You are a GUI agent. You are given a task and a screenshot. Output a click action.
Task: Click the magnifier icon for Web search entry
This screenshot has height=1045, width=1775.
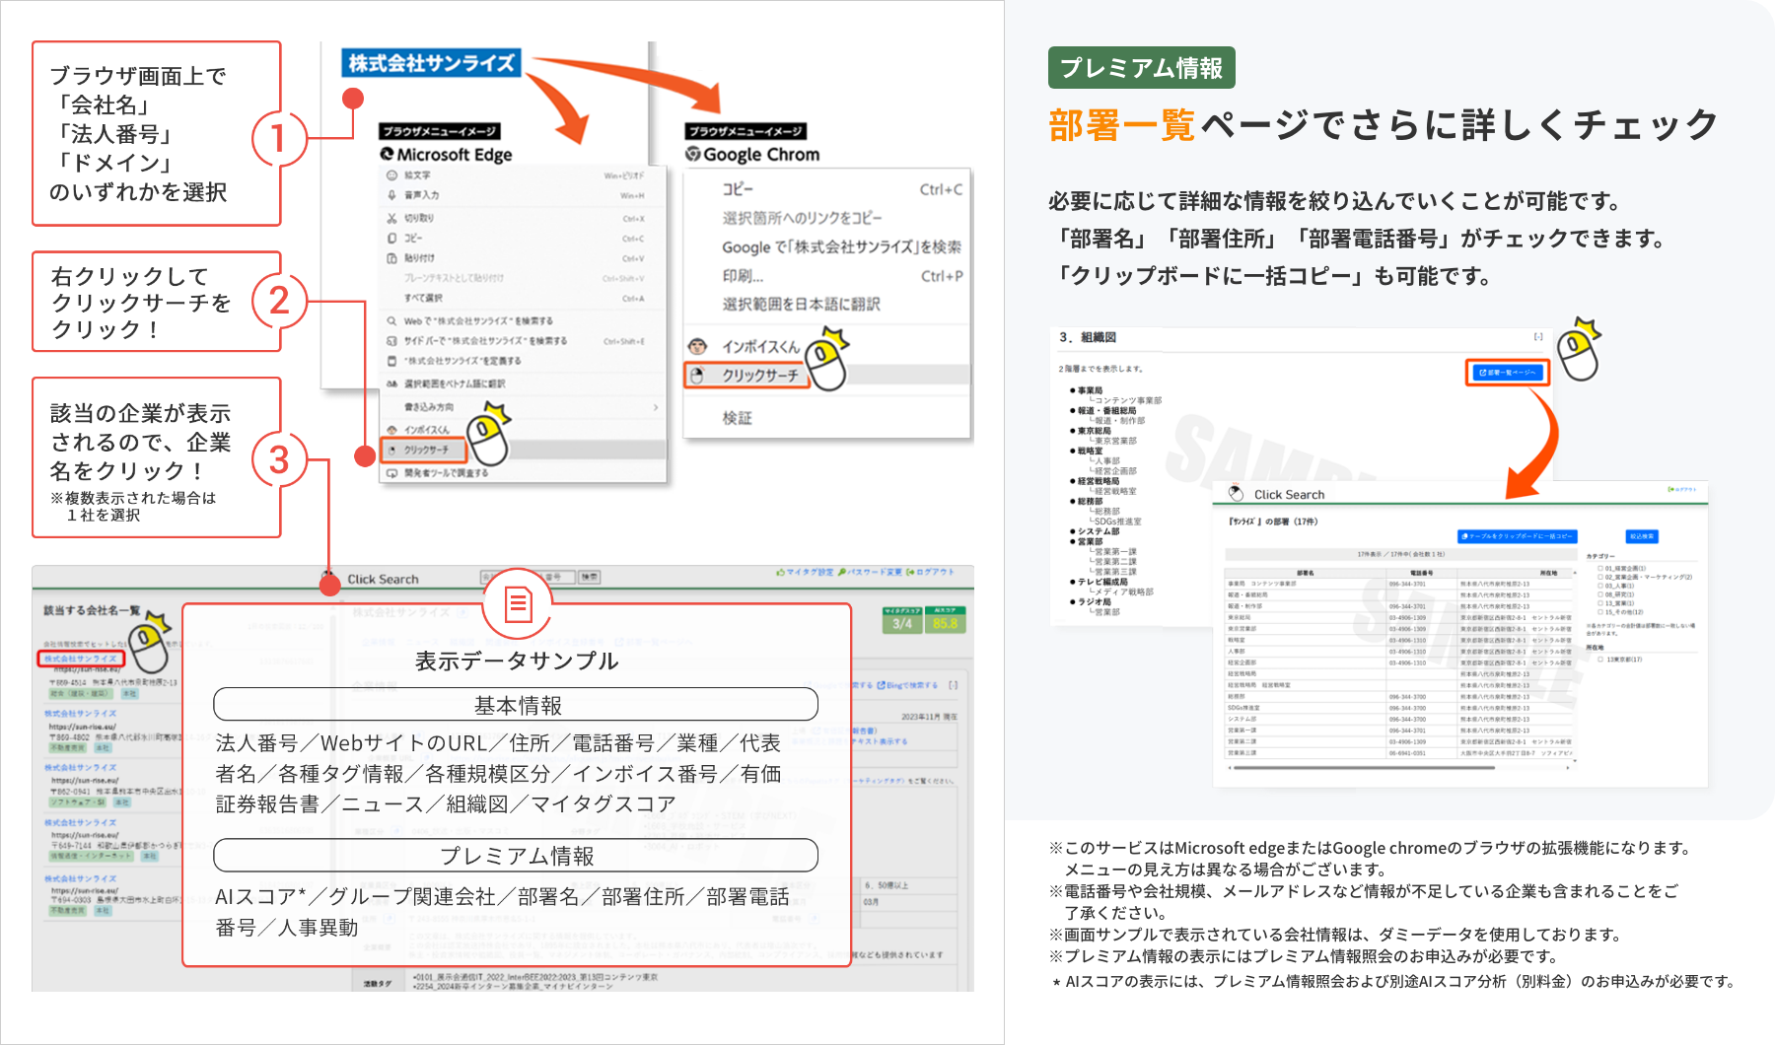[391, 321]
